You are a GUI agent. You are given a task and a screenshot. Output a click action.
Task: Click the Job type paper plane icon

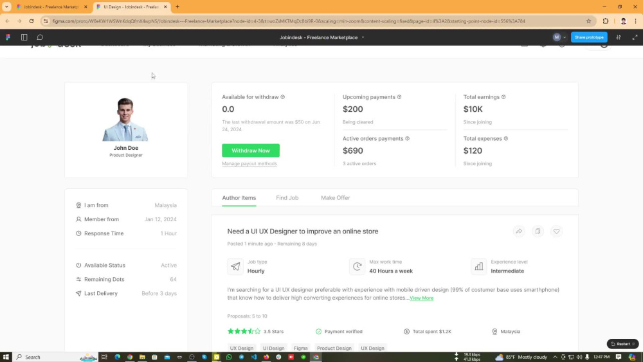coord(235,266)
